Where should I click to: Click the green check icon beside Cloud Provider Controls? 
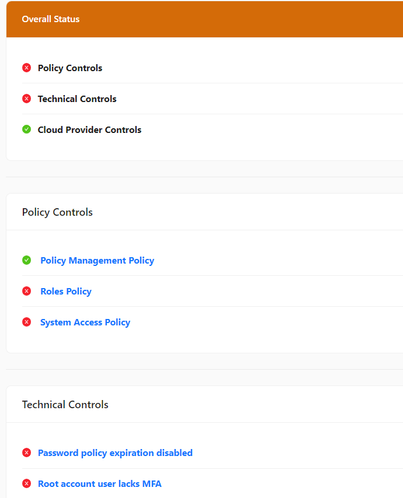26,129
